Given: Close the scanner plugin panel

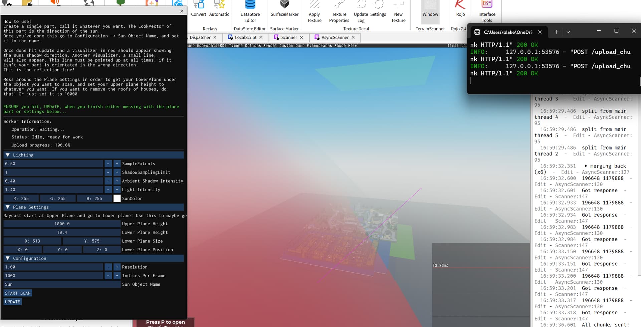Looking at the screenshot, I should click(182, 11).
